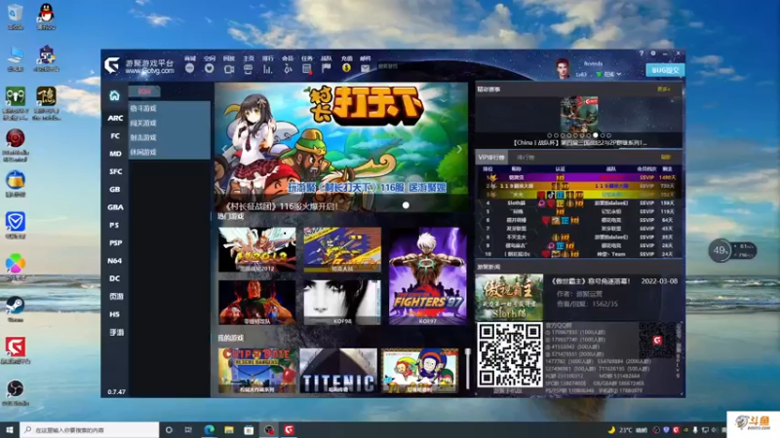This screenshot has width=780, height=438.
Task: Show next banner with right arrow
Action: click(x=459, y=149)
